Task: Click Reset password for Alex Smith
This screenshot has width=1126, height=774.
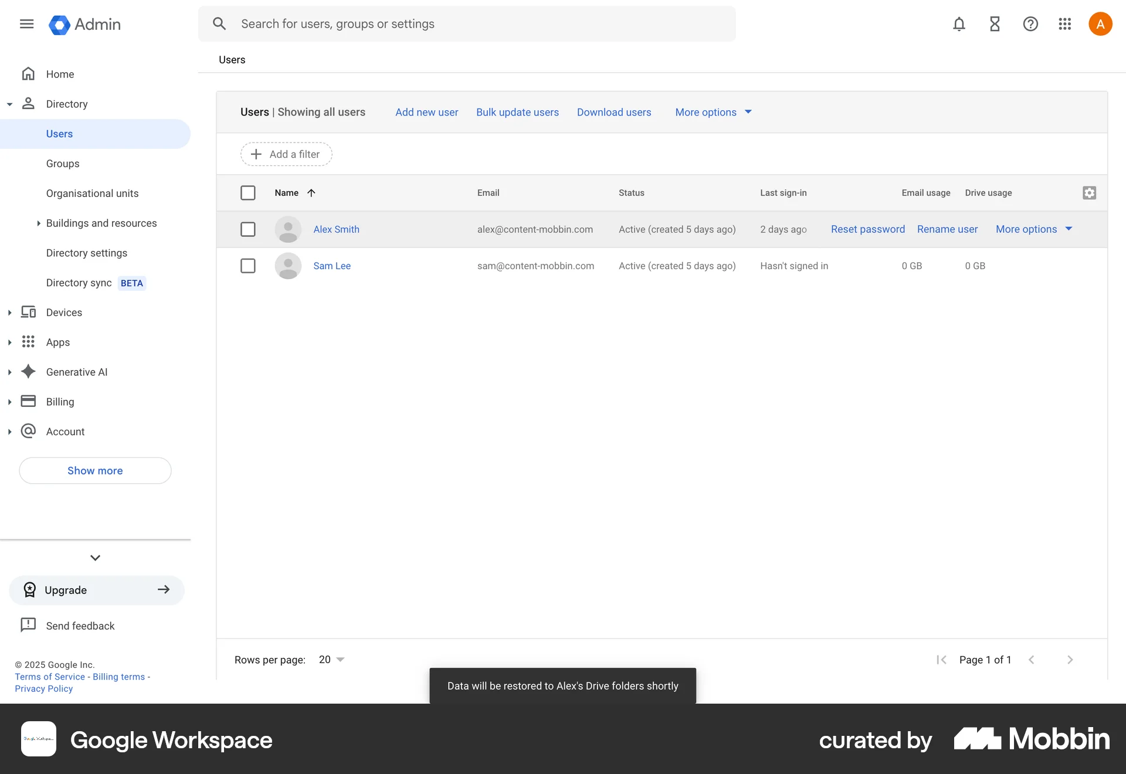Action: coord(867,229)
